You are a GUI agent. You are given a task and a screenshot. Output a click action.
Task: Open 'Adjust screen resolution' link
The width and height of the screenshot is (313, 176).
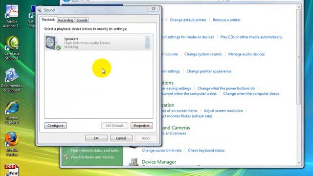coord(223,111)
